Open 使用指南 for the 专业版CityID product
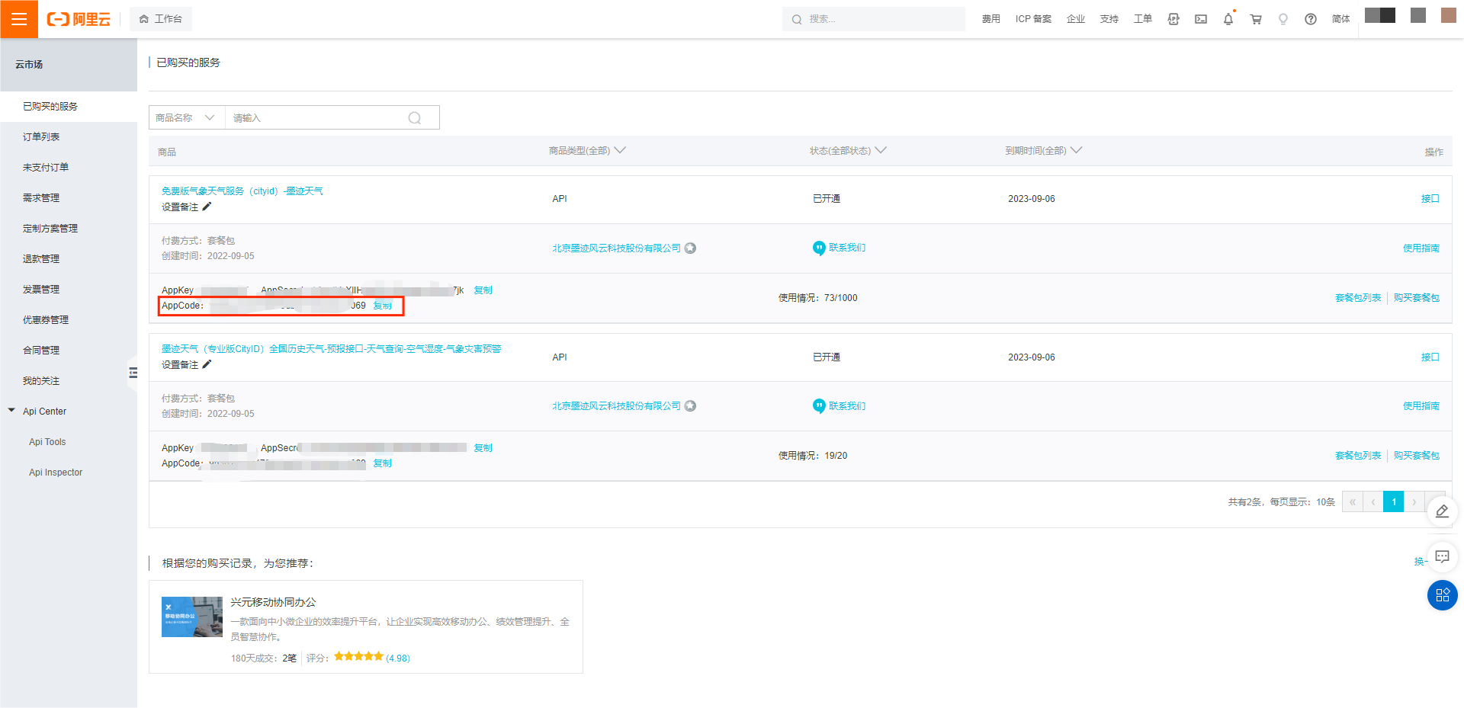The height and width of the screenshot is (708, 1464). pyautogui.click(x=1421, y=405)
